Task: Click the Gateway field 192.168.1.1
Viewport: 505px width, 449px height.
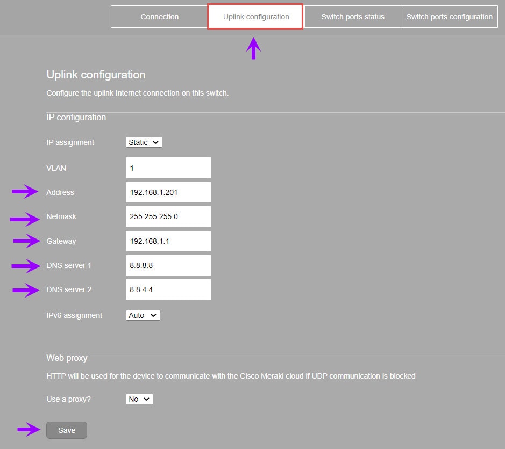Action: pyautogui.click(x=168, y=241)
